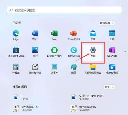Open OneNote
The height and width of the screenshot is (115, 128).
pos(112,52)
